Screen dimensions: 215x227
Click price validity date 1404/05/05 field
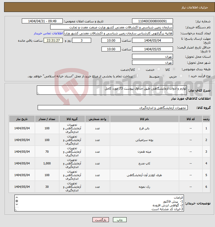click(153, 49)
